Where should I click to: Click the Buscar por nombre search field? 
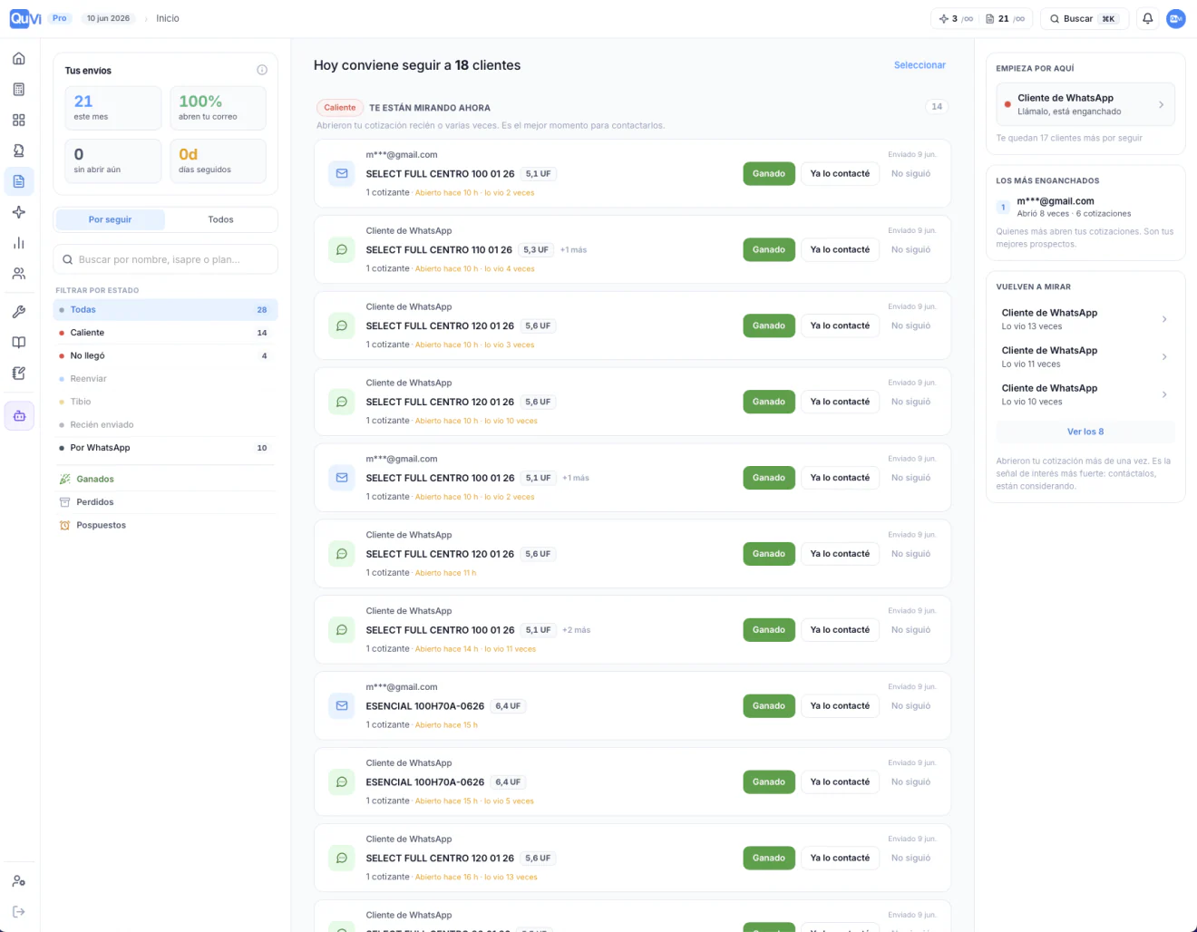tap(165, 259)
